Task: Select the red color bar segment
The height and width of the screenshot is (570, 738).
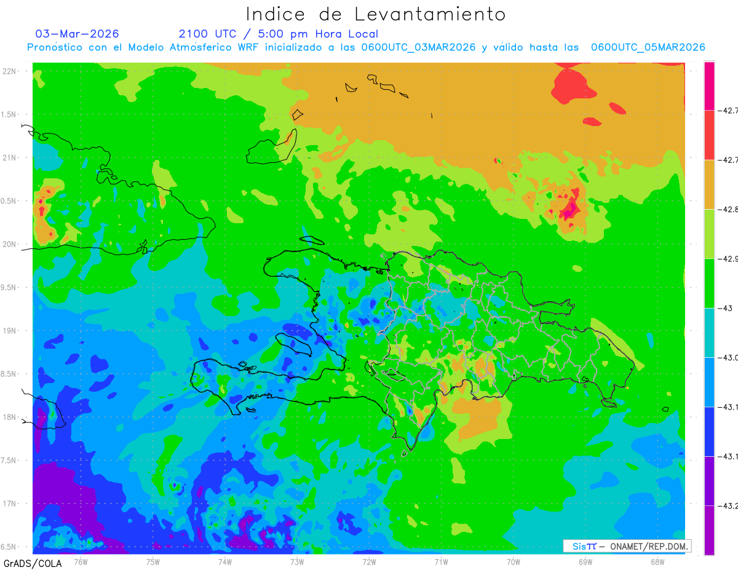Action: (710, 135)
